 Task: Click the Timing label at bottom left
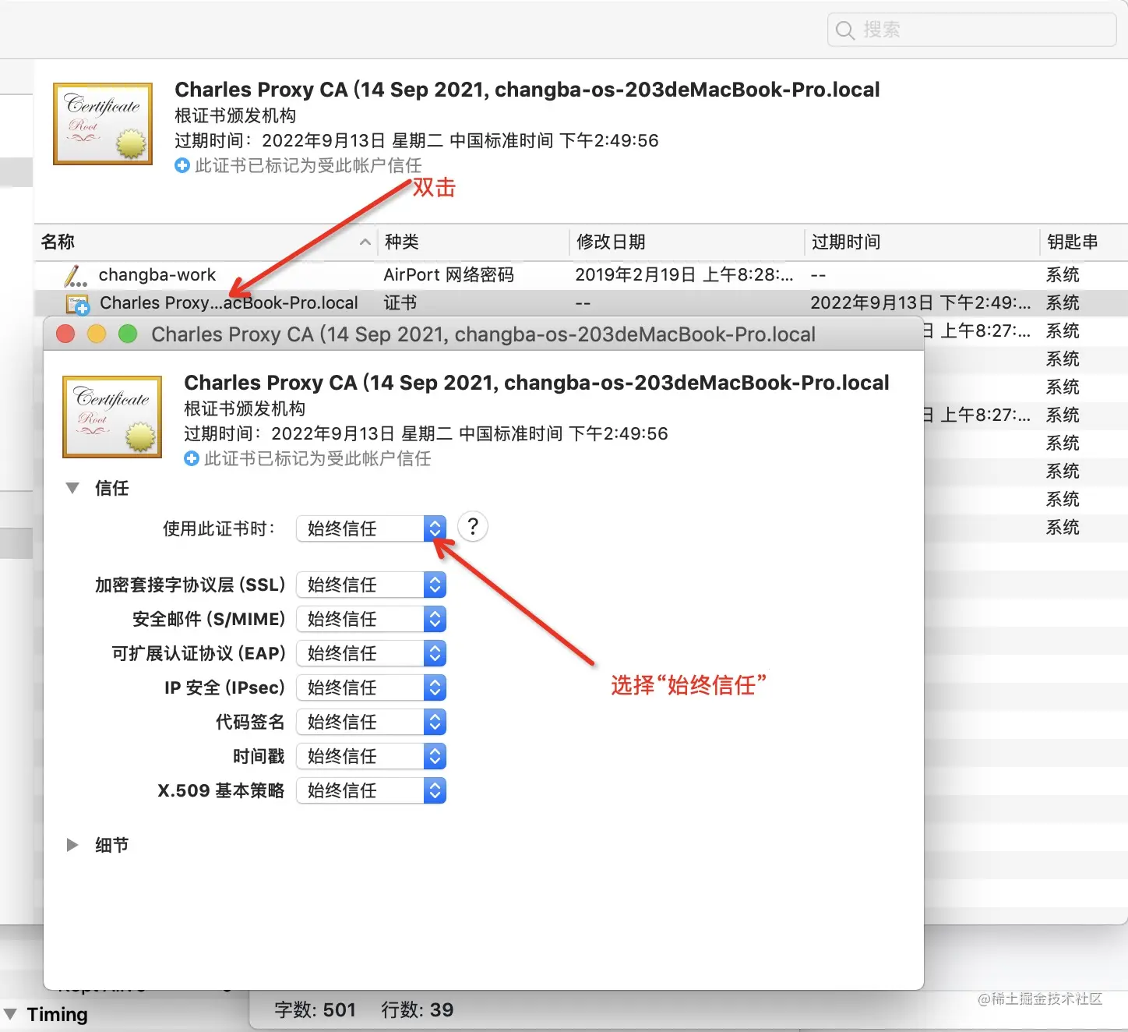point(58,1014)
